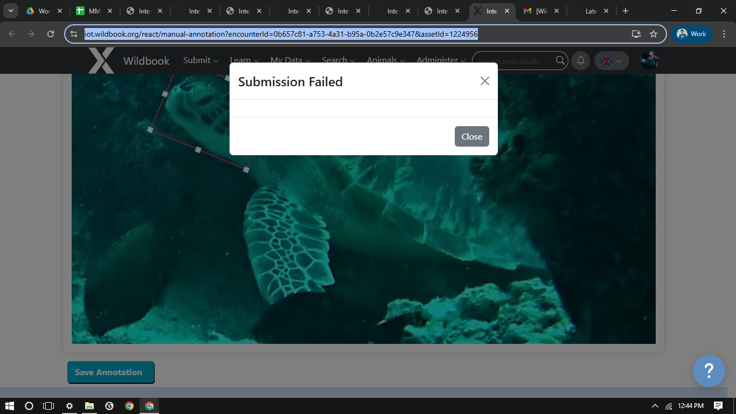Image resolution: width=736 pixels, height=414 pixels.
Task: Close the Submission Failed dialog with X
Action: tap(484, 81)
